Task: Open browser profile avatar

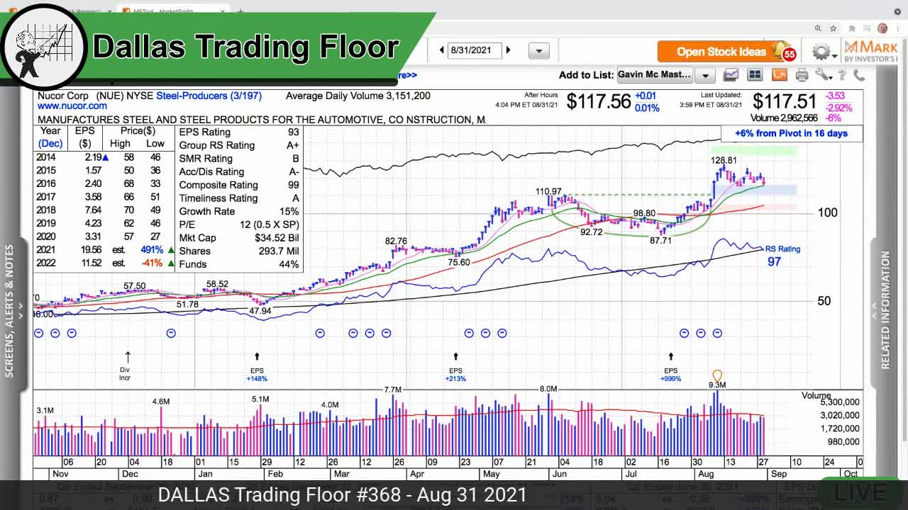Action: [x=882, y=28]
